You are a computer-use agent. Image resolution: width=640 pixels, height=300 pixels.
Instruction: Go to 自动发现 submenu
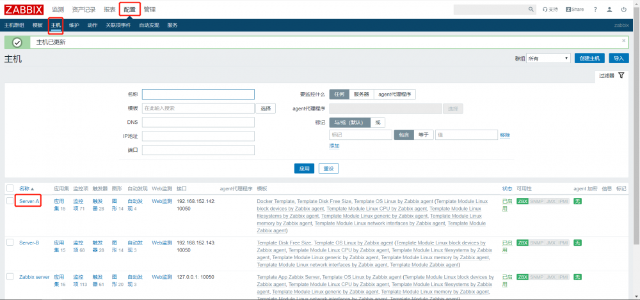pyautogui.click(x=149, y=26)
